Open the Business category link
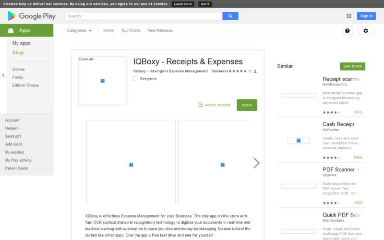The image size is (384, 240). coord(220,71)
